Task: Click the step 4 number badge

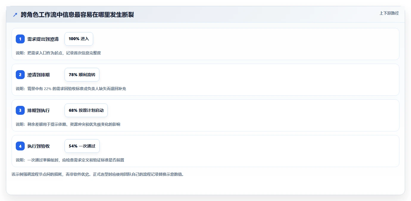Action: click(20, 146)
